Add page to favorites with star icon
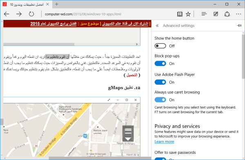The width and height of the screenshot is (245, 160). pos(188,14)
